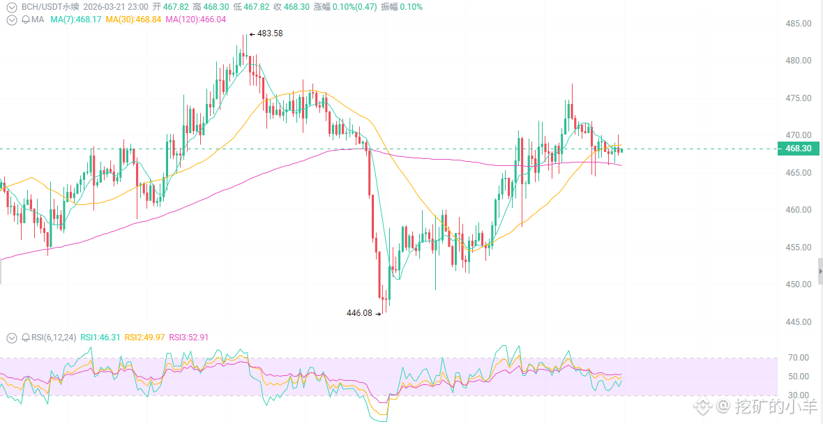Image resolution: width=823 pixels, height=424 pixels.
Task: Click the arrow handle on right edge
Action: [x=820, y=270]
